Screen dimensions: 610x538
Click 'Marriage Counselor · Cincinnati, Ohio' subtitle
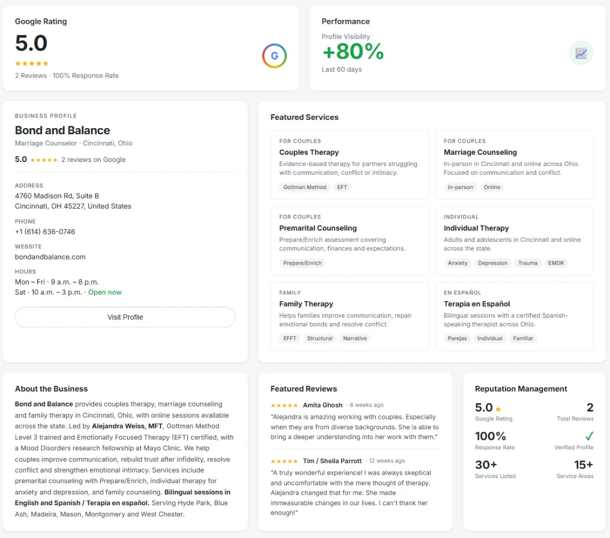tap(74, 143)
